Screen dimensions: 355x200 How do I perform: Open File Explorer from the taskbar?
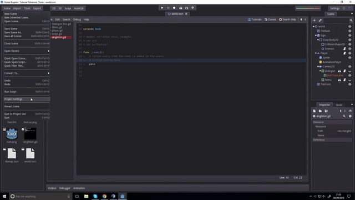pos(87,196)
